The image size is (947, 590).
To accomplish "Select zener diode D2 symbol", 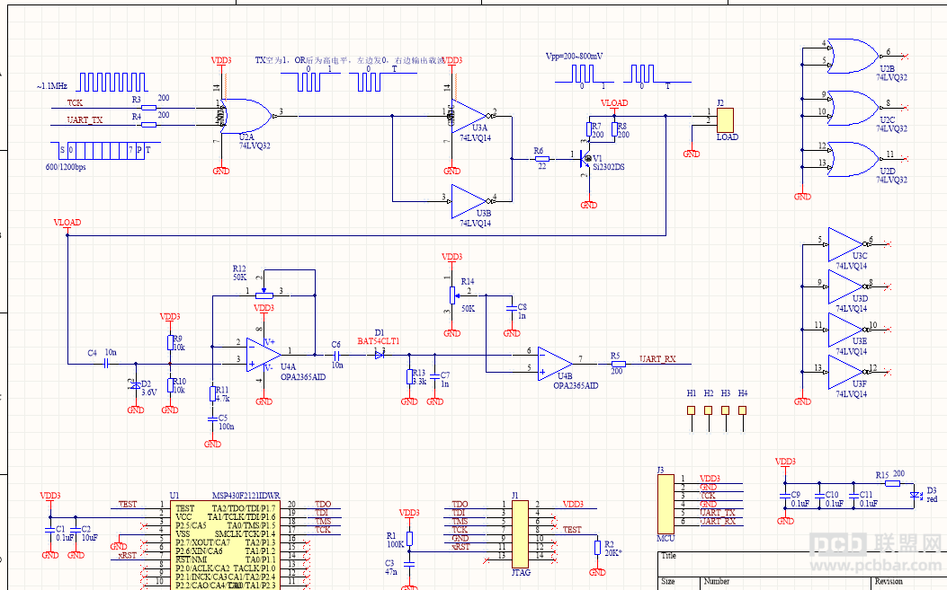I will (x=135, y=385).
